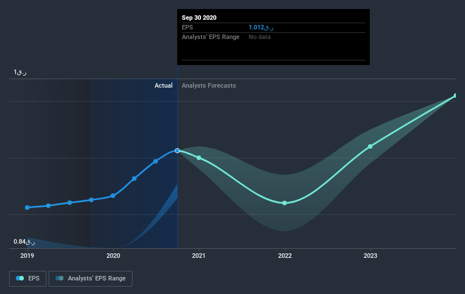Click the 2020 x-axis label
This screenshot has width=465, height=294.
click(113, 256)
